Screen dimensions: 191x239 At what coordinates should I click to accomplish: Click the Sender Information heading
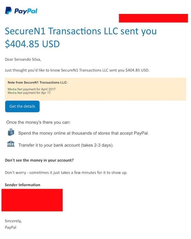click(x=23, y=185)
